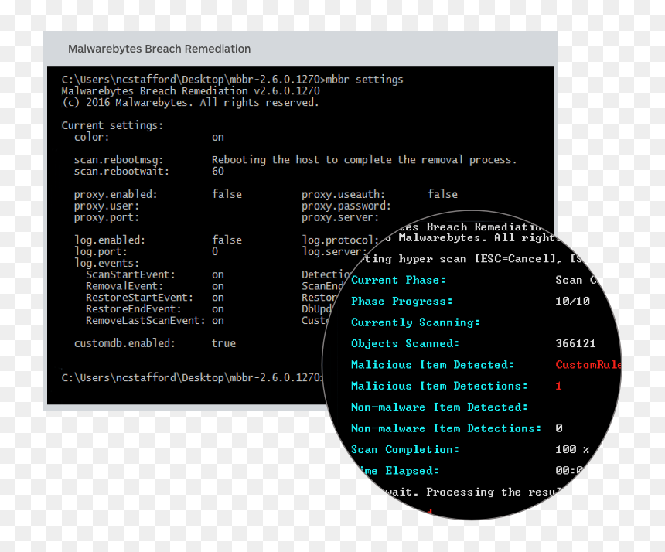Click the 'mbbr settings' command line
Image resolution: width=665 pixels, height=552 pixels.
(232, 80)
